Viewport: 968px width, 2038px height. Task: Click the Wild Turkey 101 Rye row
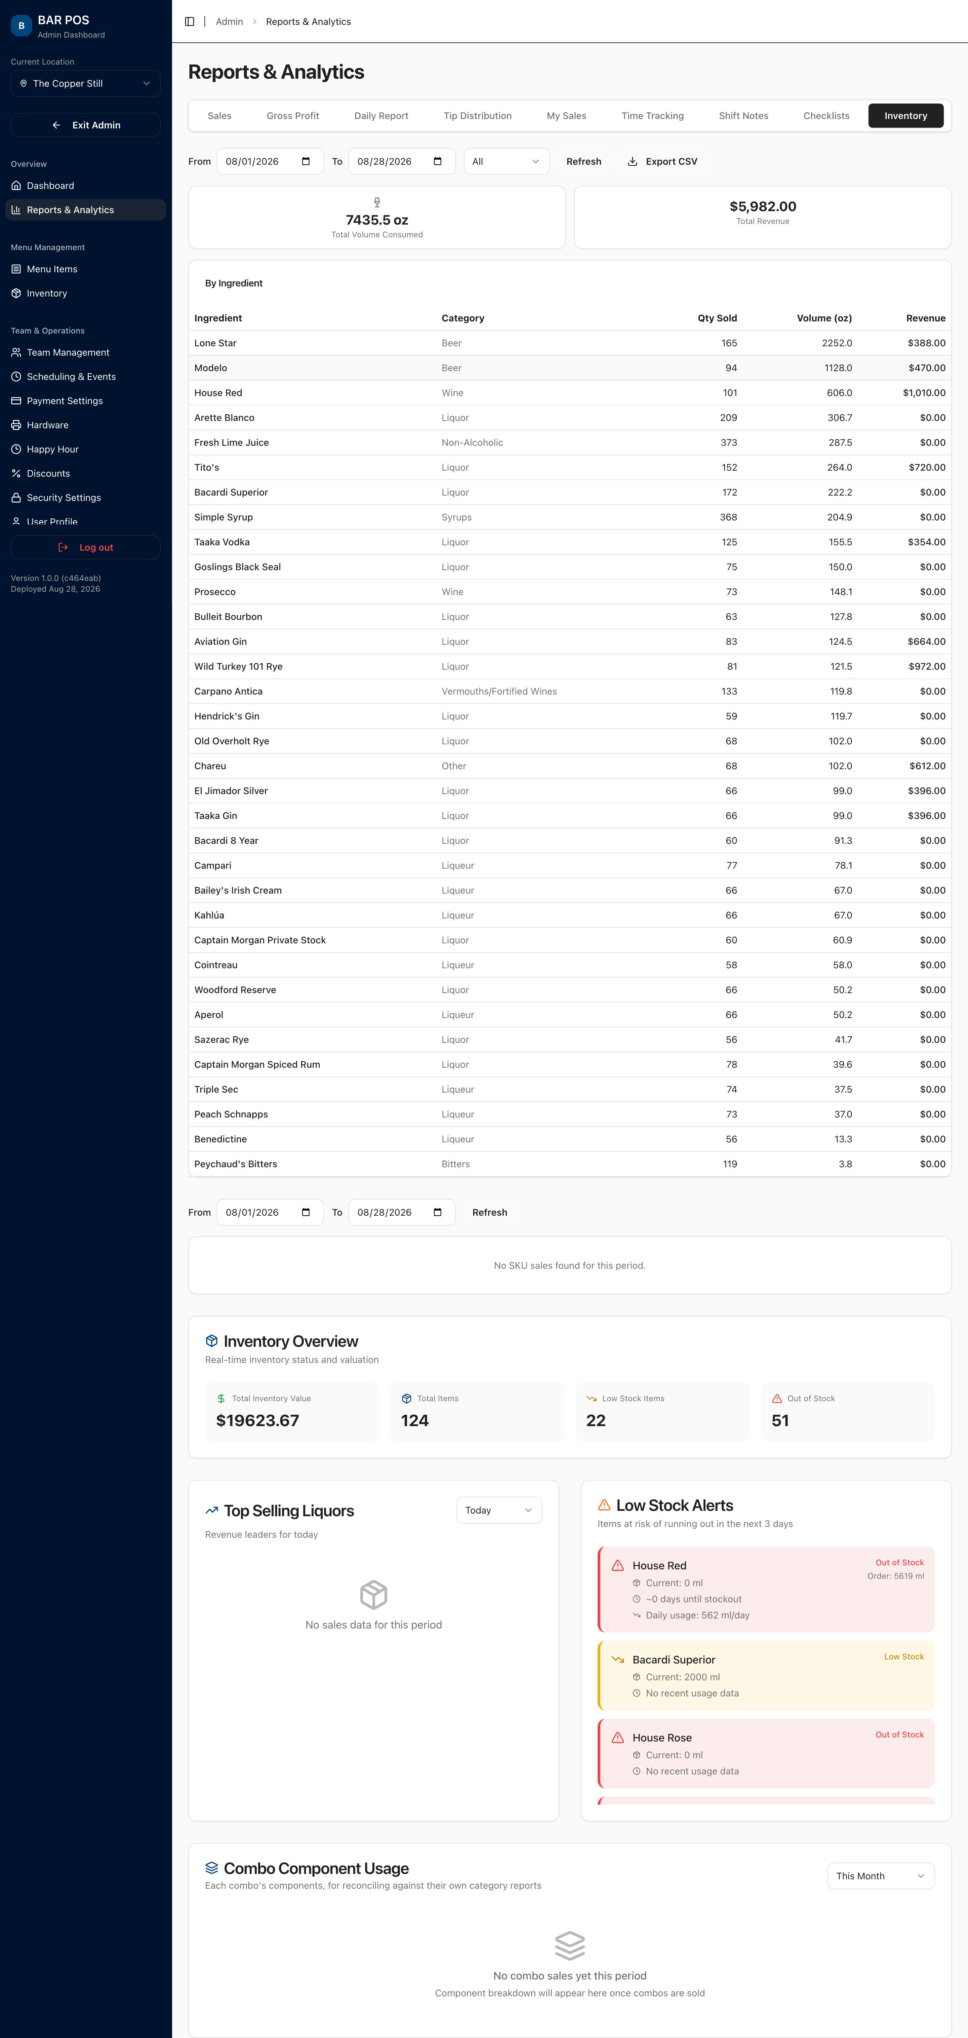569,666
